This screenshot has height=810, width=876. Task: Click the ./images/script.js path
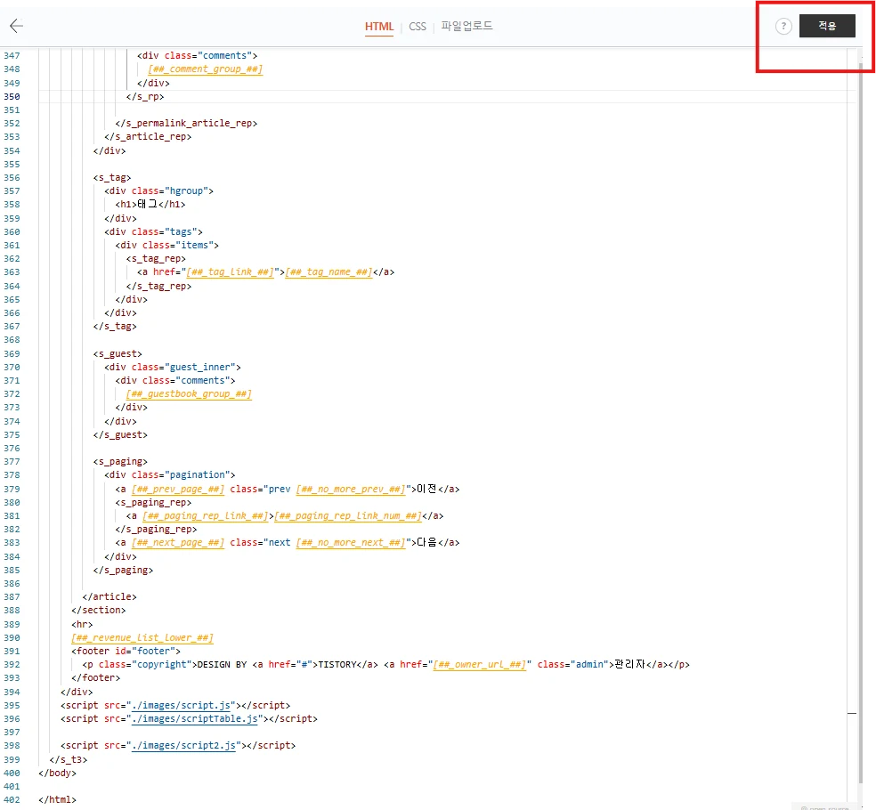(x=181, y=705)
